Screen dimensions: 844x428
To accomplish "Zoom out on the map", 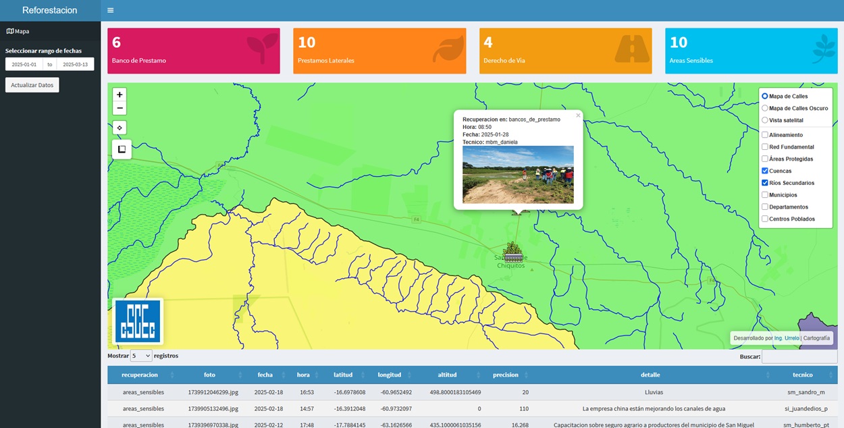I will tap(120, 108).
